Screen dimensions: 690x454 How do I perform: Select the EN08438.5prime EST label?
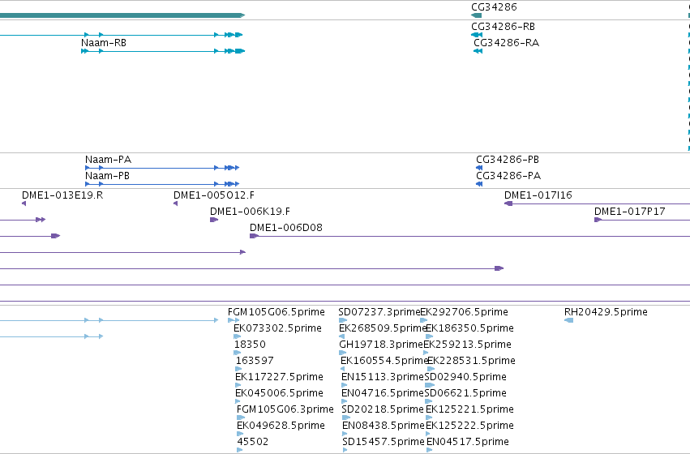tap(384, 426)
